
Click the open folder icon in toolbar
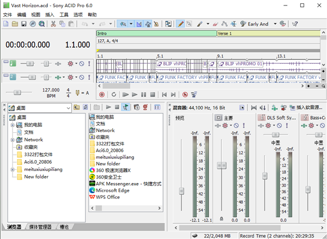15,24
